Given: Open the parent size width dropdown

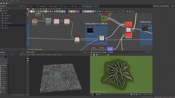Looking at the screenshot, I should pos(113,11).
